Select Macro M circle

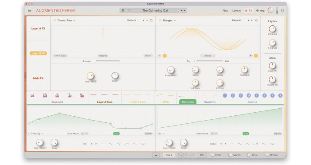click(x=248, y=95)
